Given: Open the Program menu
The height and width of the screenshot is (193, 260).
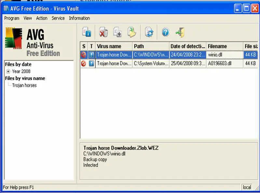Looking at the screenshot, I should pyautogui.click(x=12, y=18).
